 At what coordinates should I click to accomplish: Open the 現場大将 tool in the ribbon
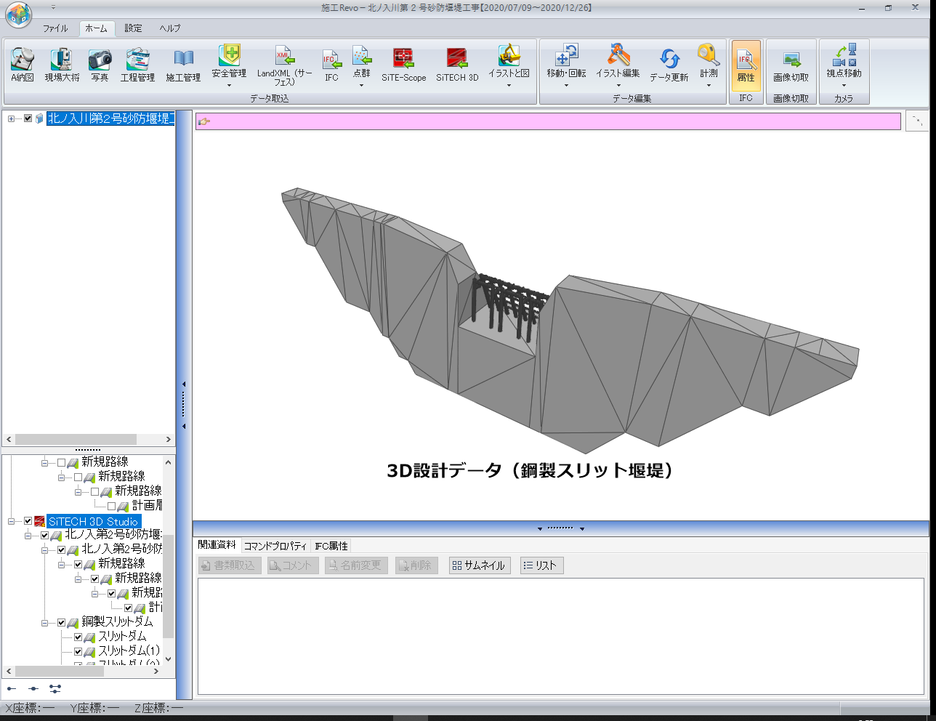pyautogui.click(x=62, y=64)
